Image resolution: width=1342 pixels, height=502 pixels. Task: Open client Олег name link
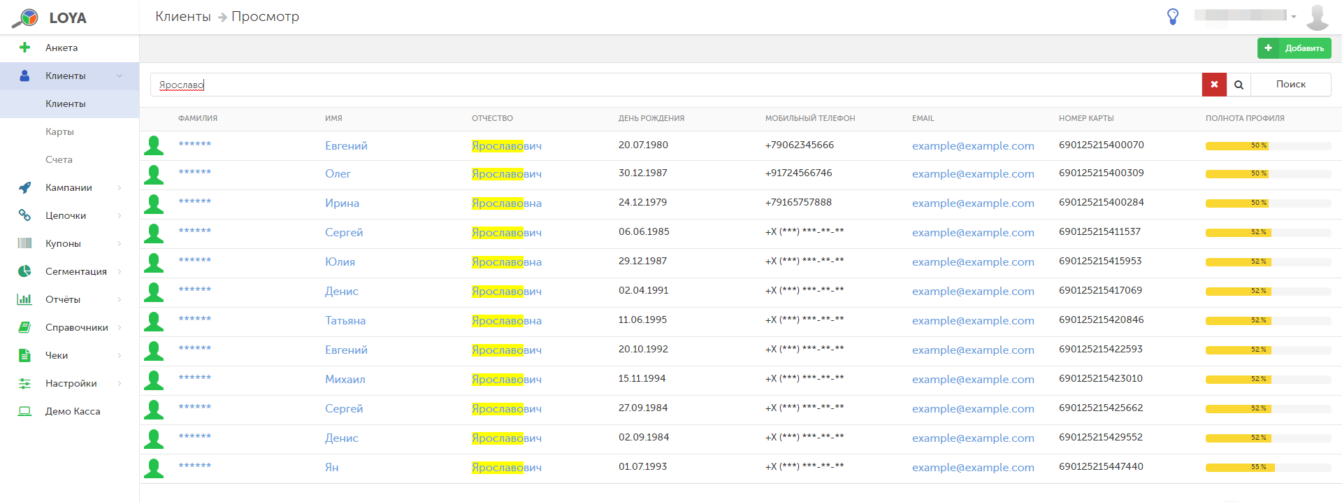coord(338,173)
